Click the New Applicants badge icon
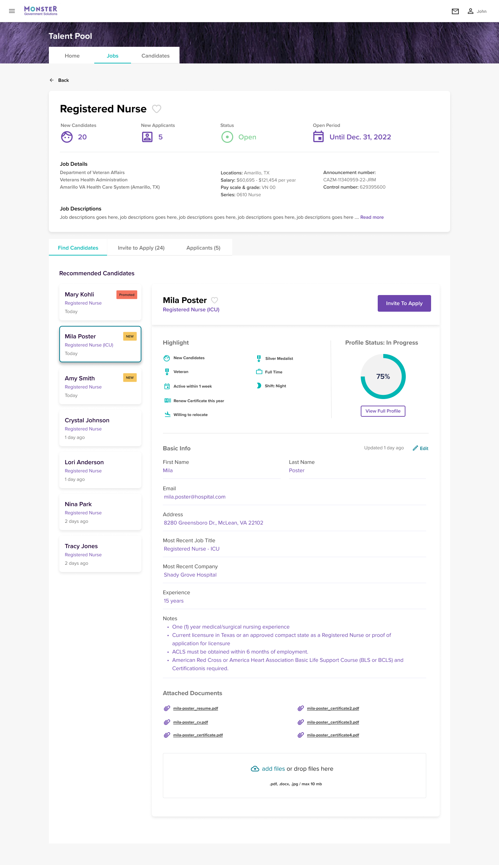 (147, 137)
